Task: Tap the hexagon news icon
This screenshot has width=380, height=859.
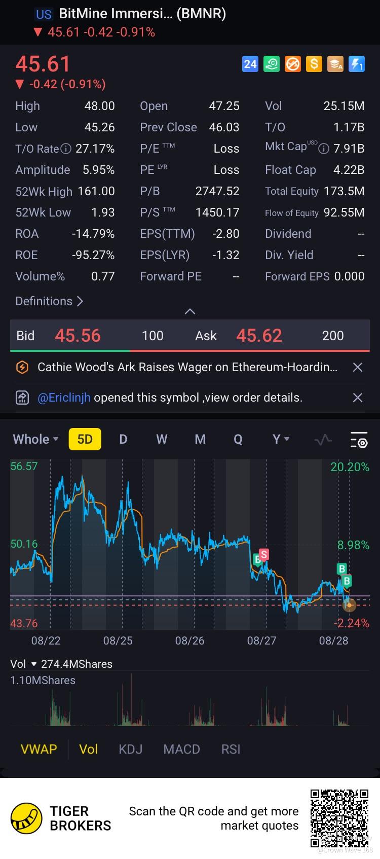Action: [x=22, y=367]
